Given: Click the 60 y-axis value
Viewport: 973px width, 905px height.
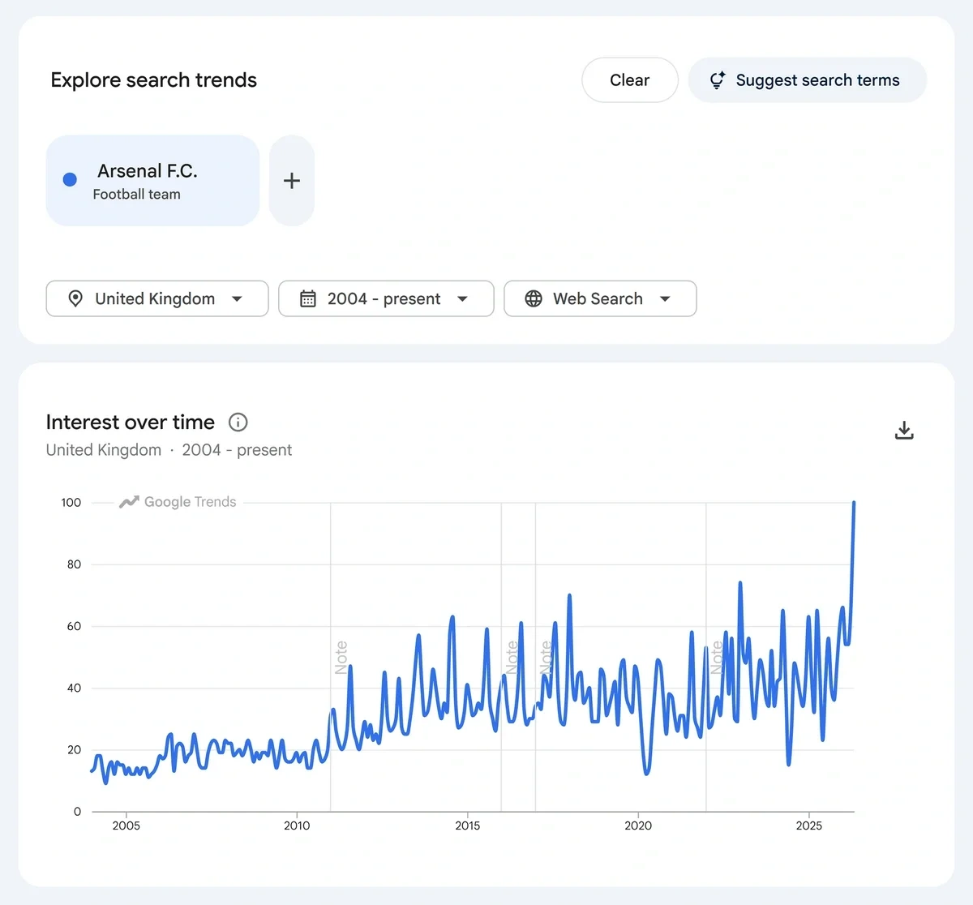Looking at the screenshot, I should tap(74, 626).
